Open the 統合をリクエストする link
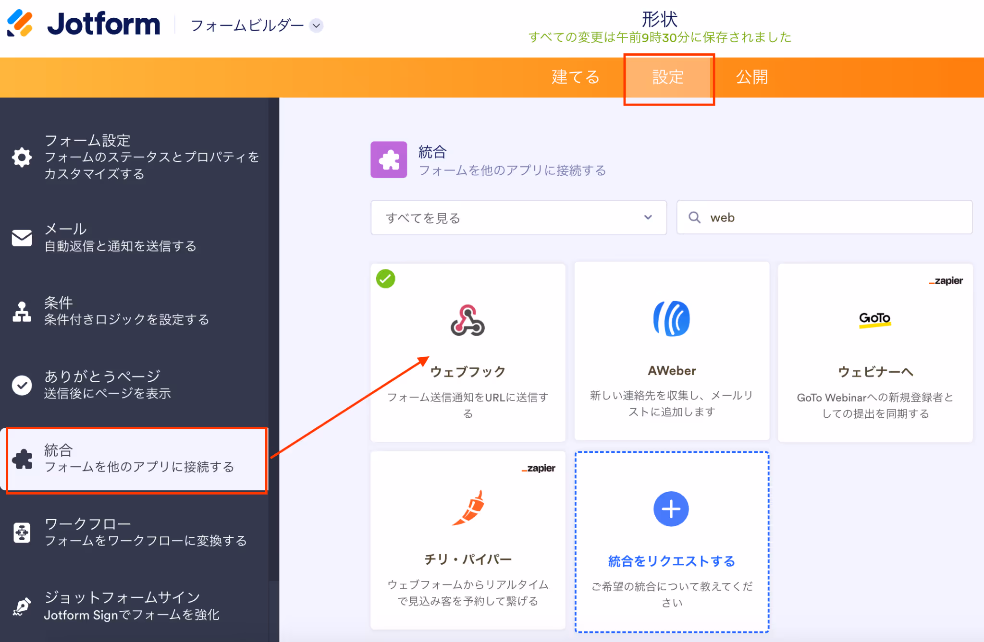984x642 pixels. 671,561
